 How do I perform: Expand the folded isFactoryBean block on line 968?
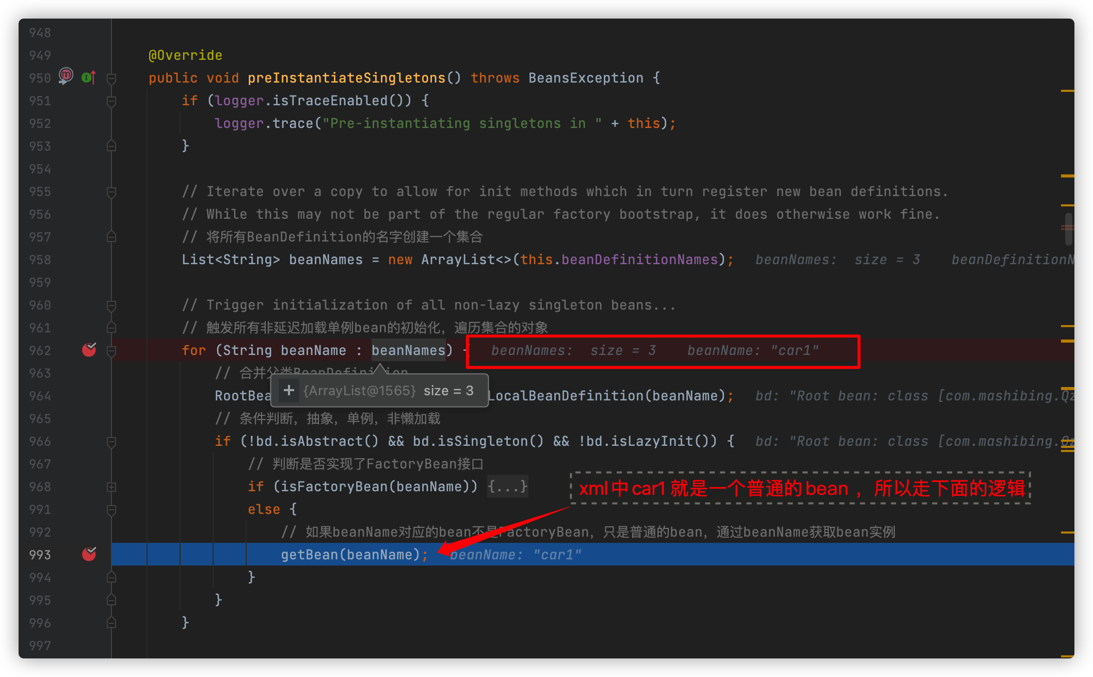pyautogui.click(x=111, y=487)
